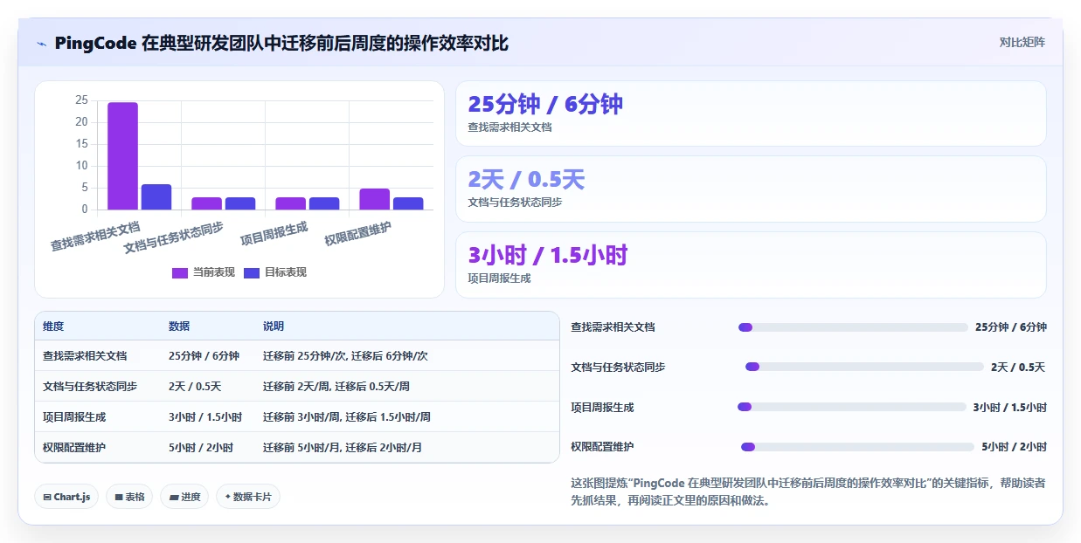Click the chart summary paragraph at bottom right
Screen dimensions: 1081x543
click(x=808, y=492)
